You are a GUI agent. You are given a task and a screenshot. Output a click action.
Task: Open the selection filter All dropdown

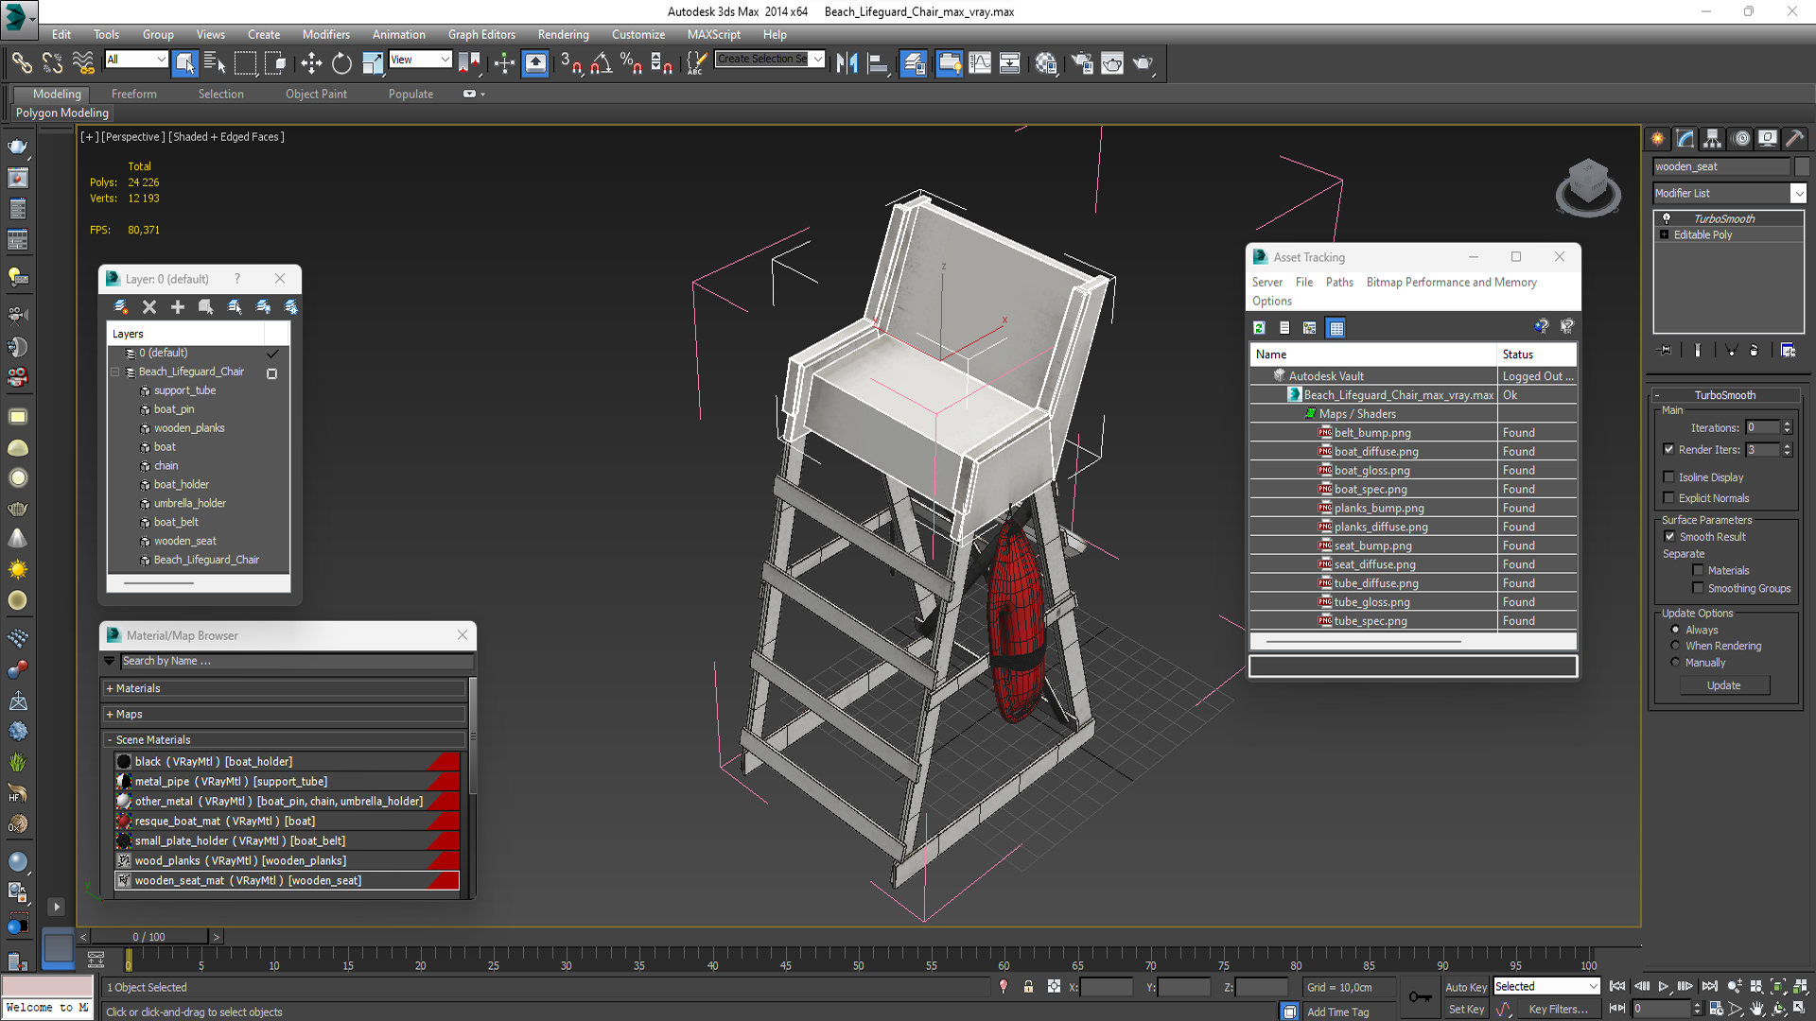136,60
